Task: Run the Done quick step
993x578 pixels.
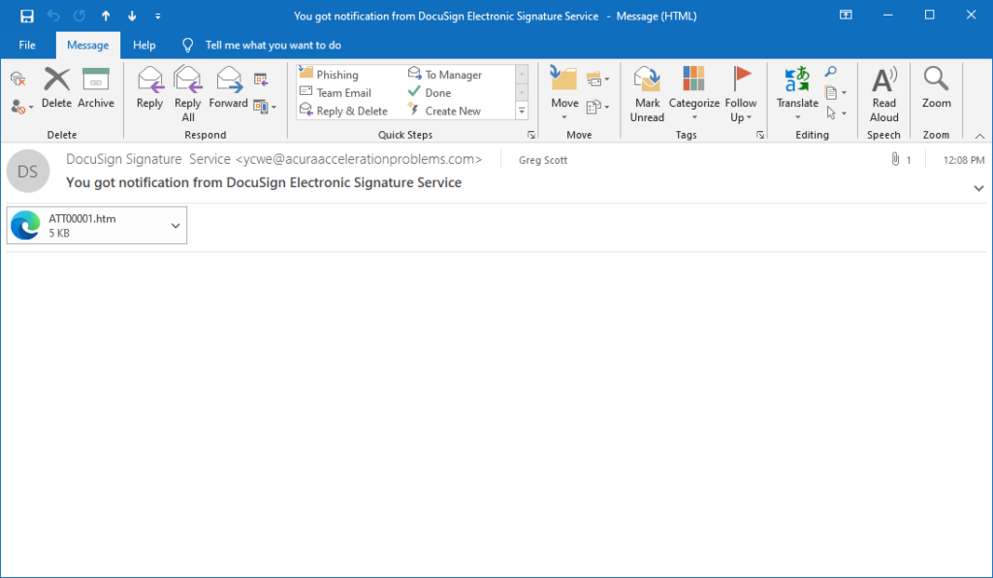Action: coord(430,92)
